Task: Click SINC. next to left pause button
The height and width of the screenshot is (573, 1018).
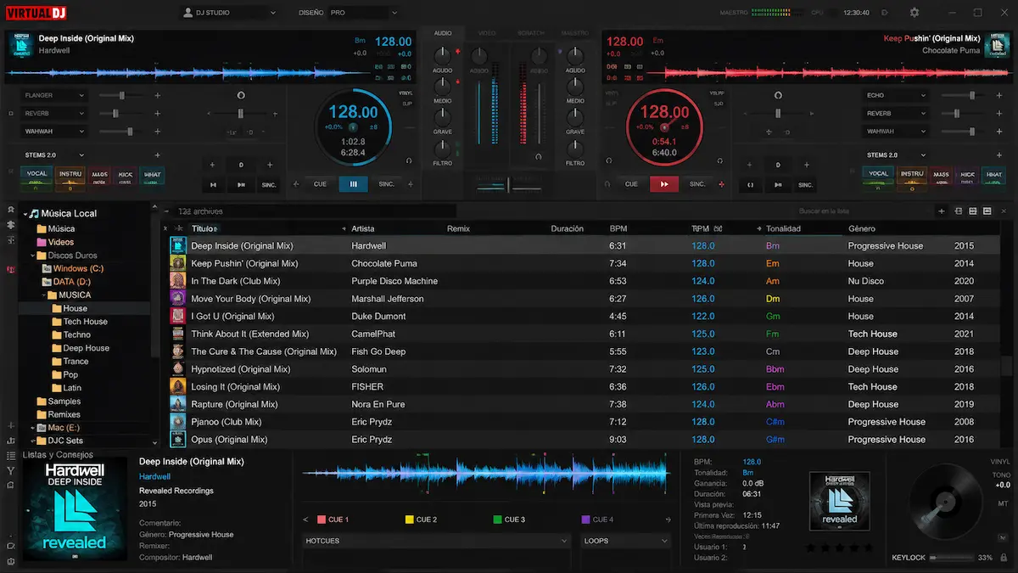Action: click(386, 184)
